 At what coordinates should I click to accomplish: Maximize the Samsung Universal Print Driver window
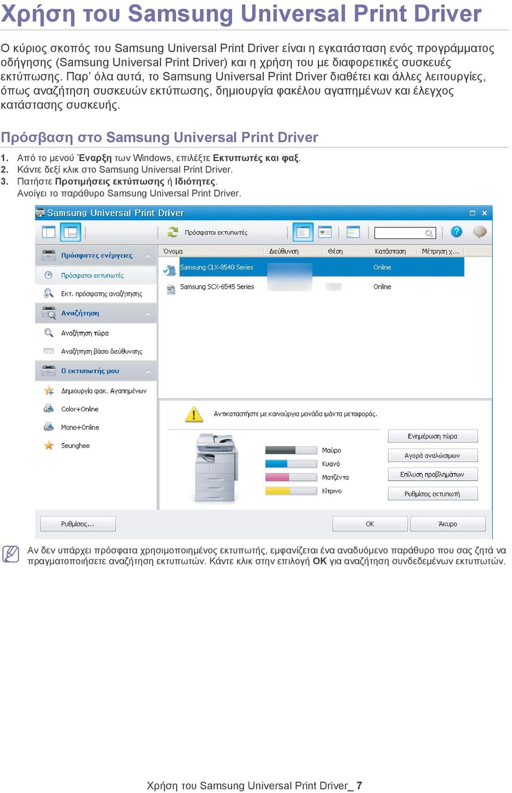(472, 213)
